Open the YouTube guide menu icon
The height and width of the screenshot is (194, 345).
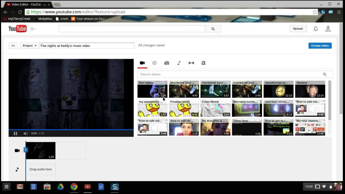pos(33,29)
